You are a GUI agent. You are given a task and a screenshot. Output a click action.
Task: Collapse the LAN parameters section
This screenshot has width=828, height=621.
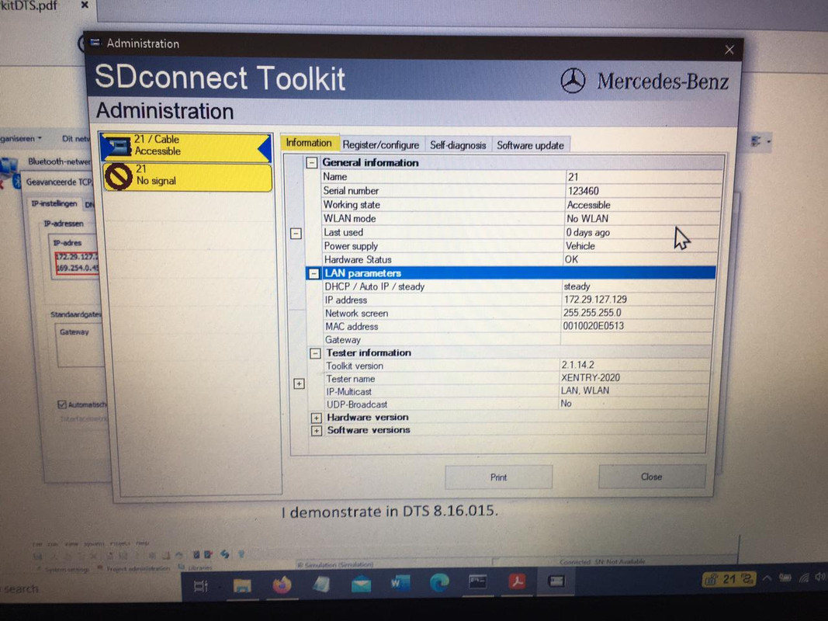[314, 273]
